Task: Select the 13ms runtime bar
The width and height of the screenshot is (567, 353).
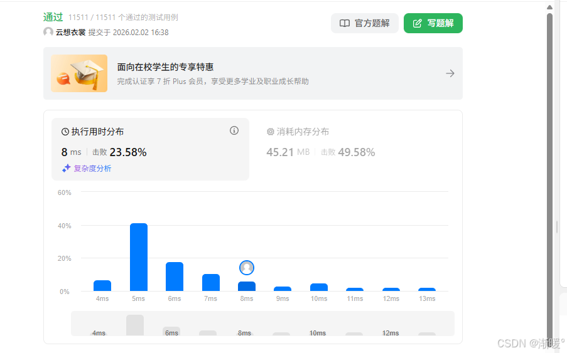Action: click(x=427, y=290)
